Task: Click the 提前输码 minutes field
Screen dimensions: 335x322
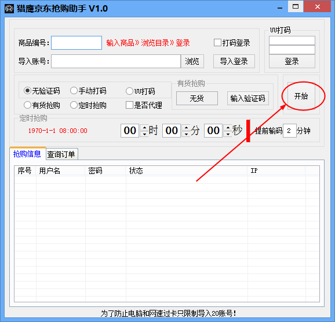Action: (x=290, y=131)
